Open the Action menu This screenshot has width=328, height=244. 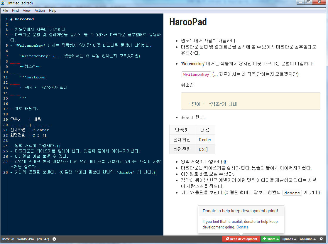(x=40, y=11)
